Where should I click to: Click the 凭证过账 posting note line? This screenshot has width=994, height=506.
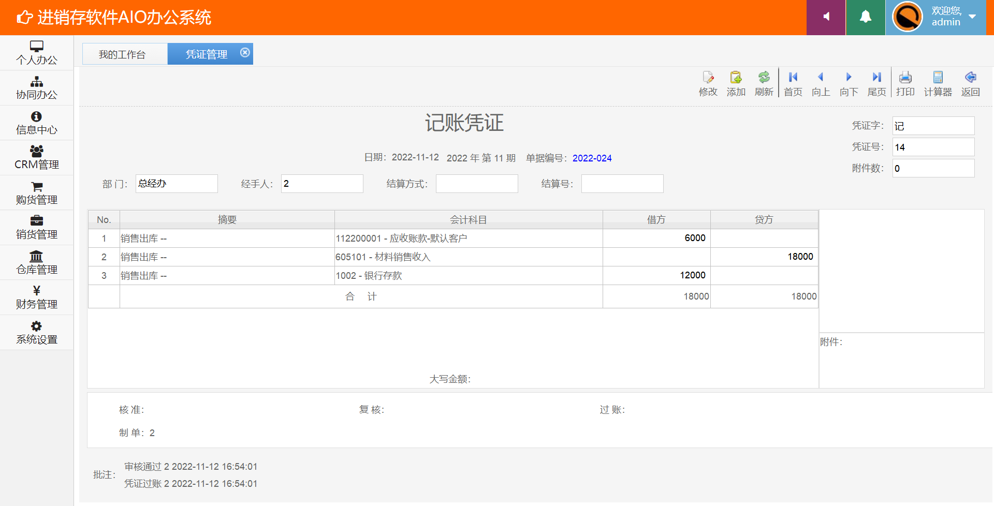pyautogui.click(x=191, y=483)
